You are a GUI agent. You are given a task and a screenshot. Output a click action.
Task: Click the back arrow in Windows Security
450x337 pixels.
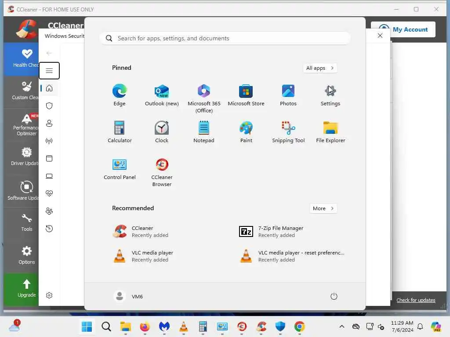pos(49,53)
